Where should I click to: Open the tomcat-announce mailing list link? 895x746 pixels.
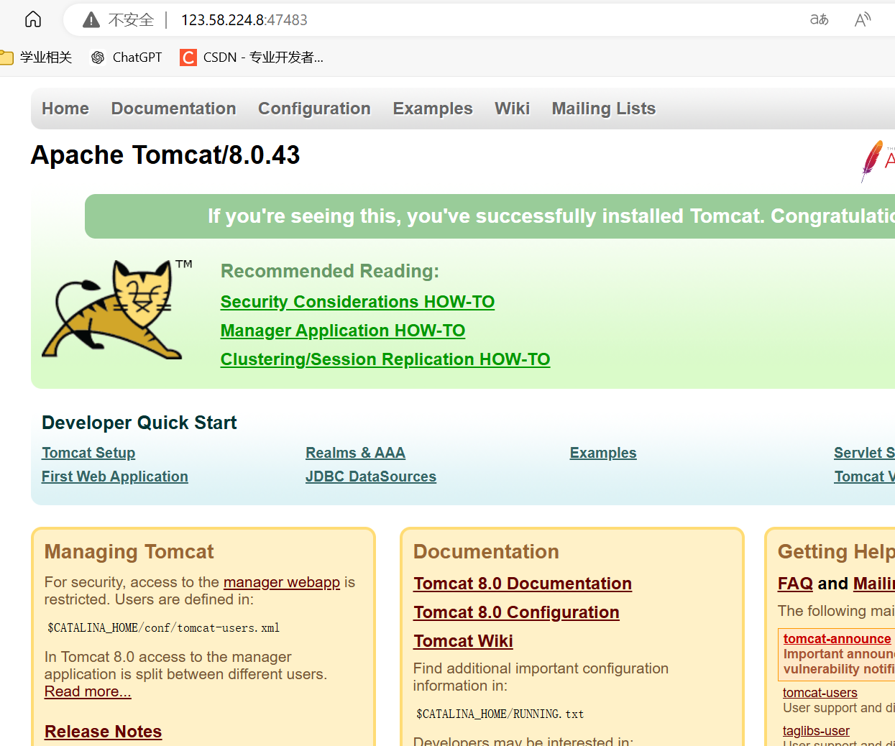point(837,639)
